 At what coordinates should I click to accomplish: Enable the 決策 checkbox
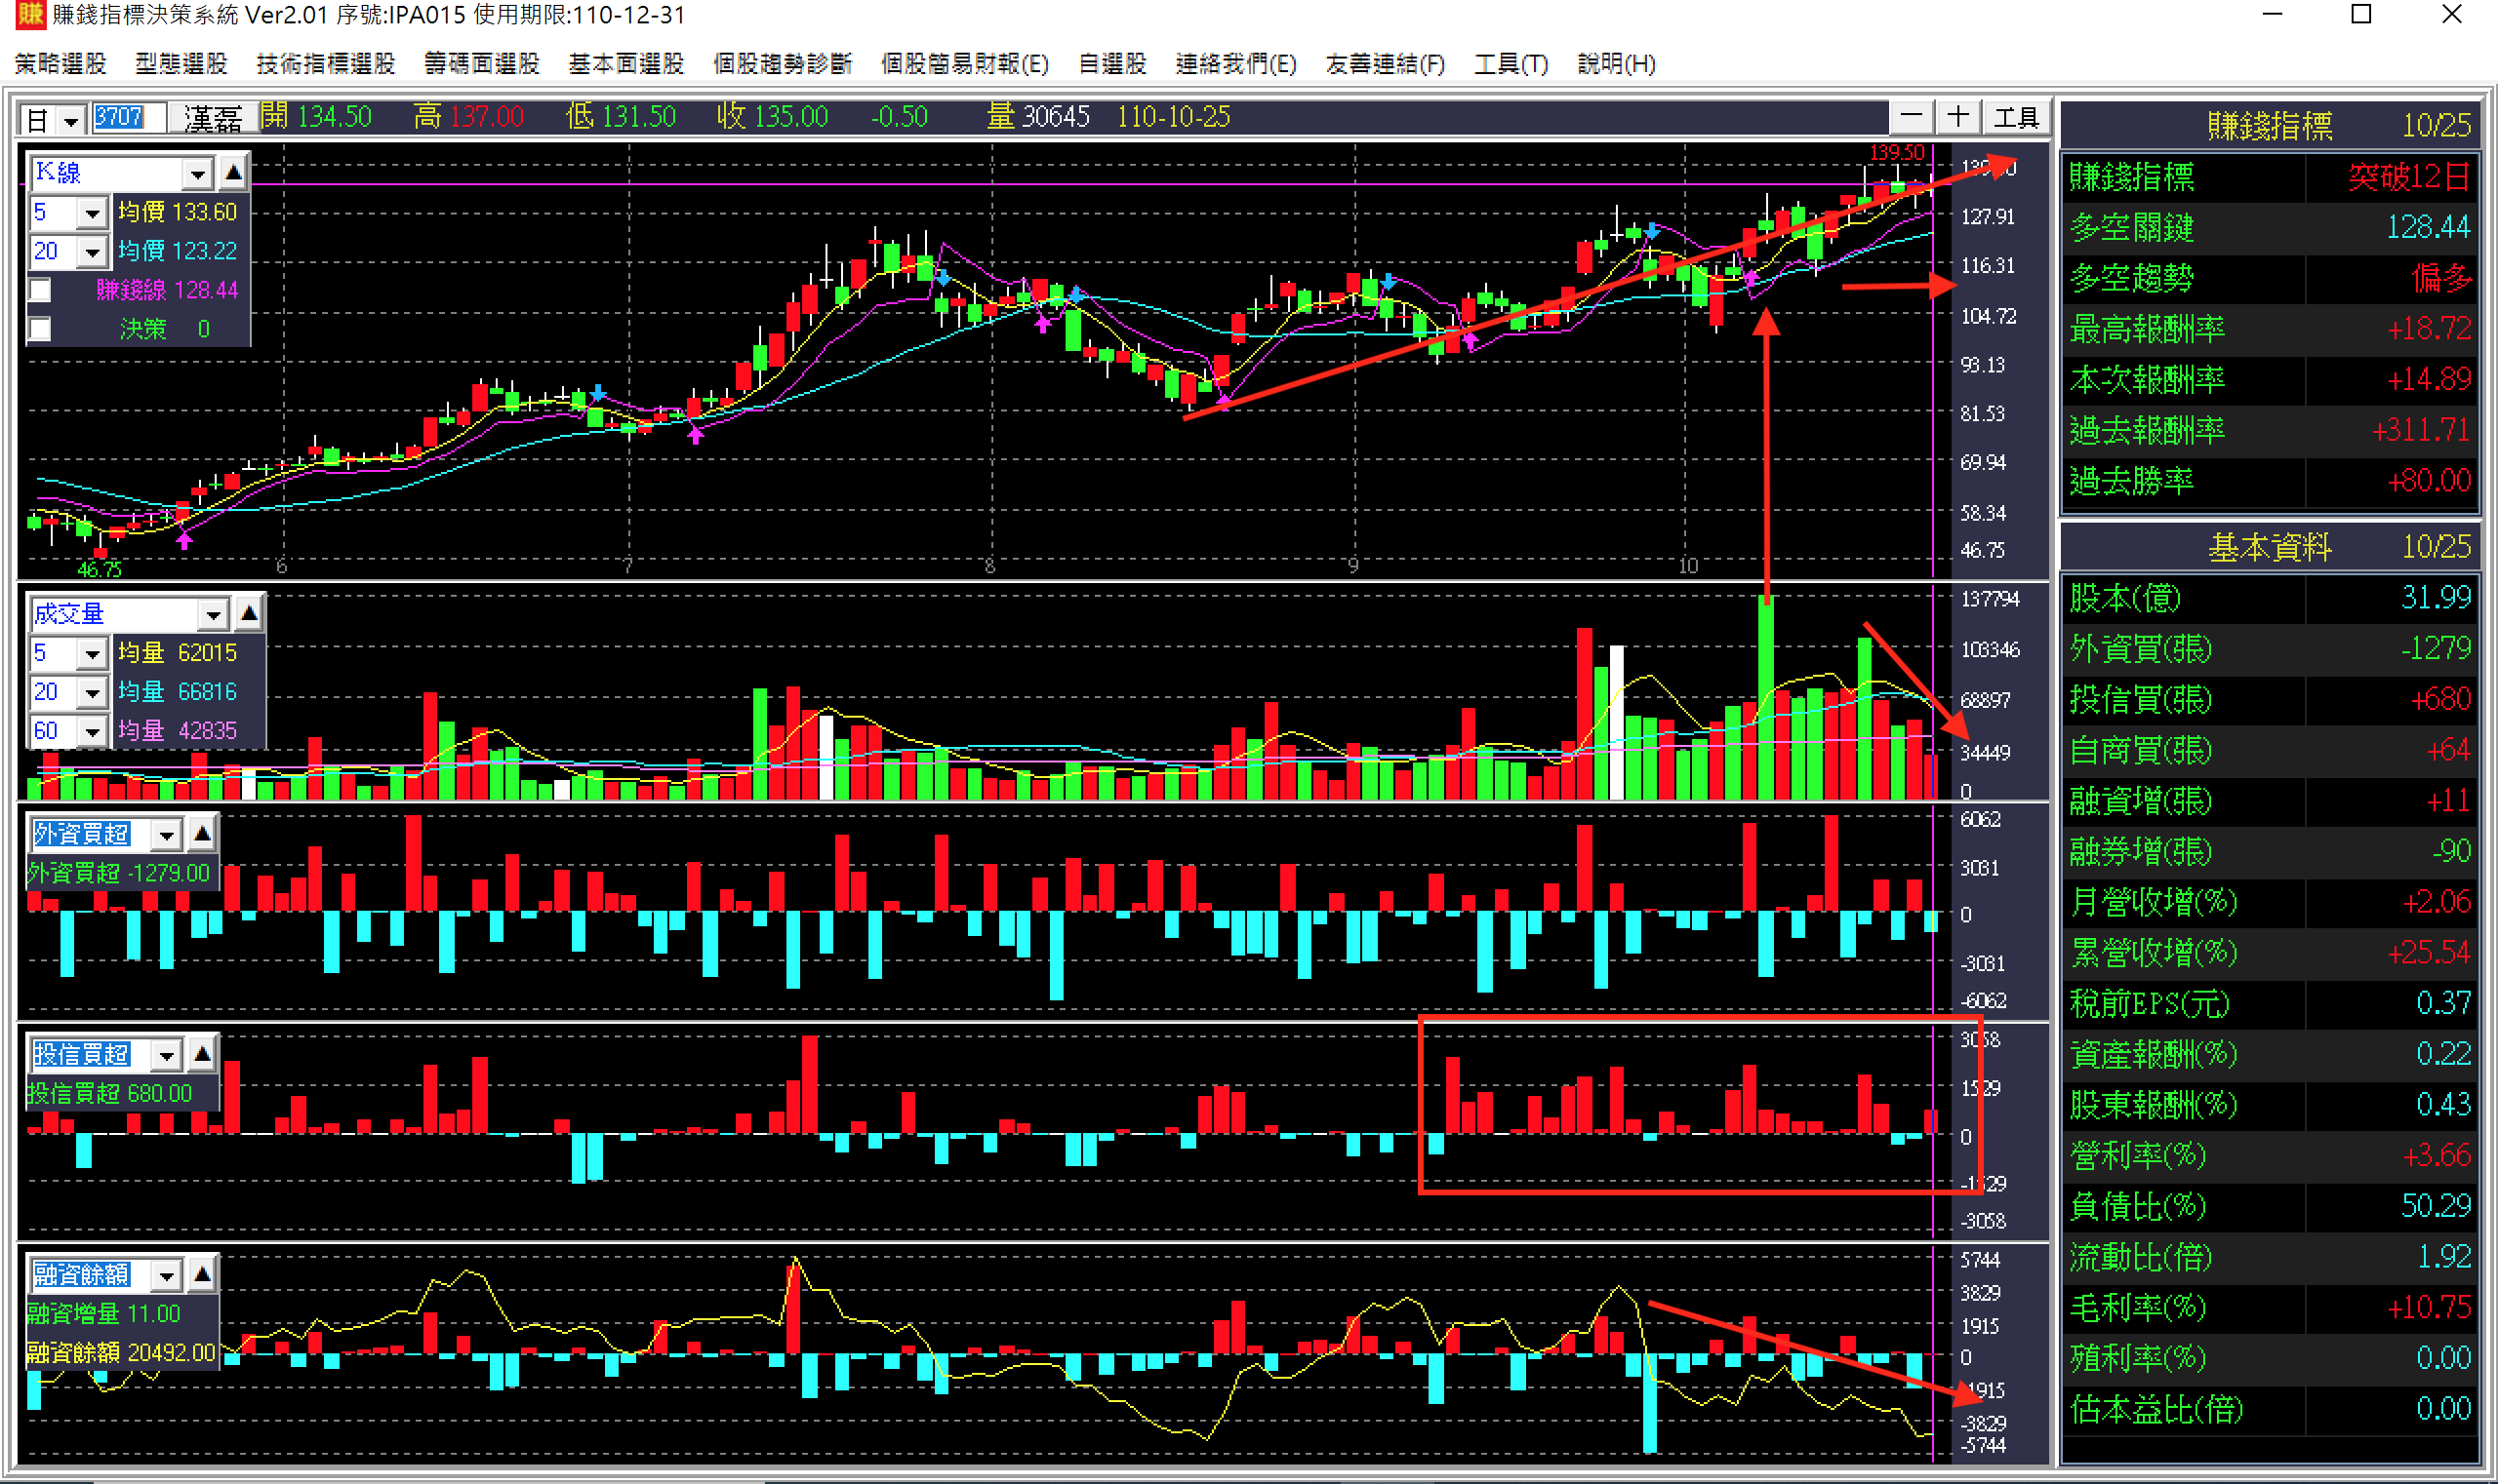coord(40,329)
